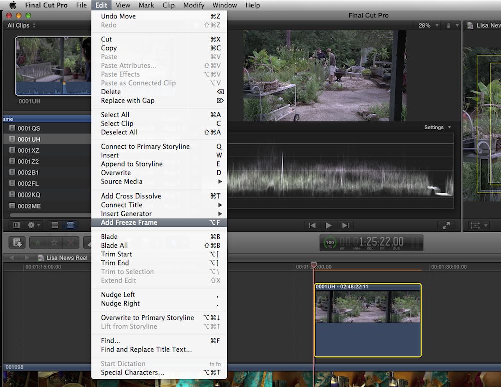
Task: Jump to the next edit point
Action: point(345,226)
